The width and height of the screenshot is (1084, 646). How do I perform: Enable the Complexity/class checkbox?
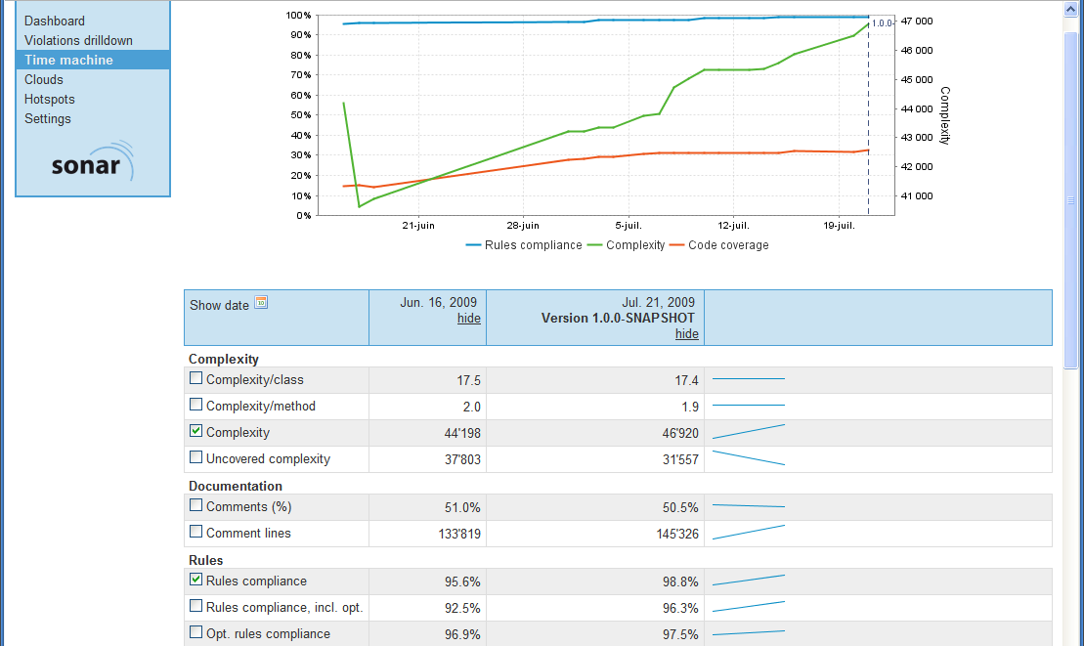coord(196,378)
